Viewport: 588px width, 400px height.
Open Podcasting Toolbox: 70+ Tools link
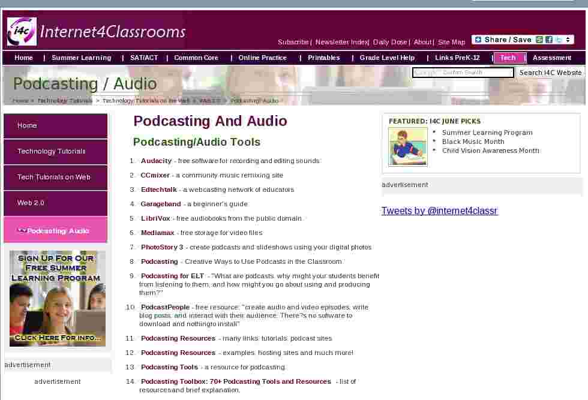[x=236, y=381]
